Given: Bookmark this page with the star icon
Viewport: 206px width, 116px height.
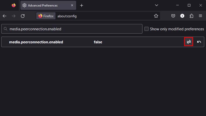Looking at the screenshot, I should (156, 16).
